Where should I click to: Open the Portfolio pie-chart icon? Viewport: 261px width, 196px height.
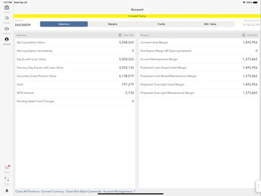point(7,18)
